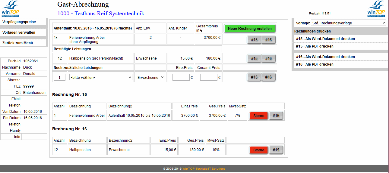Focus the Einz.Preis input field
The image size is (389, 173).
(181, 77)
